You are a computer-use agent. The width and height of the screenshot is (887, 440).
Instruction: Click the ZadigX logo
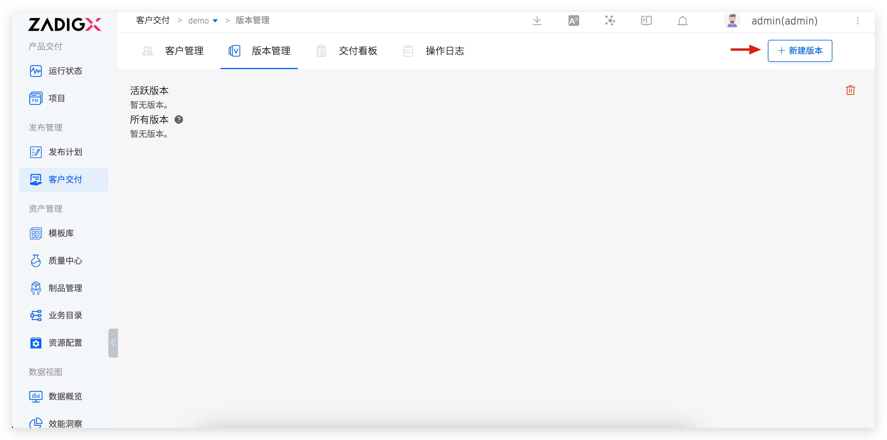tap(65, 24)
